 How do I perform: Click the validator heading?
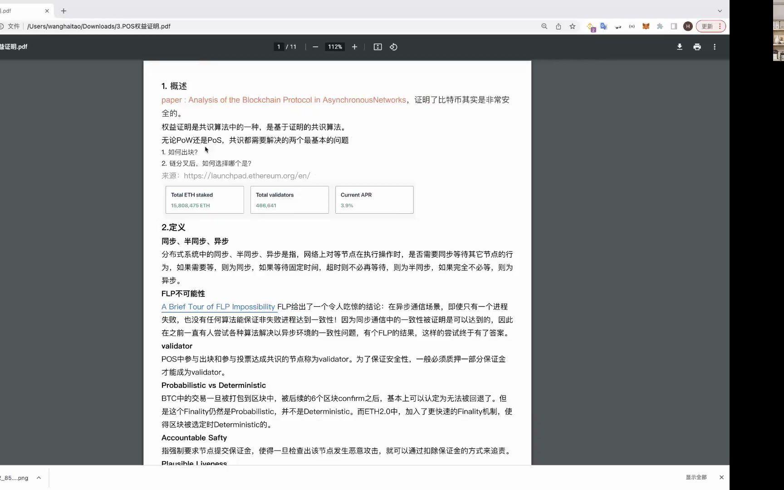(177, 346)
